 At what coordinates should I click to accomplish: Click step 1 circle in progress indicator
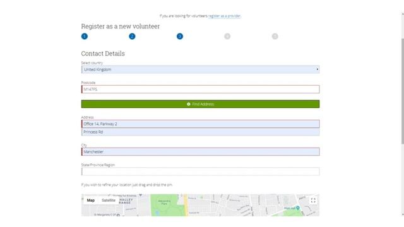[x=85, y=37]
